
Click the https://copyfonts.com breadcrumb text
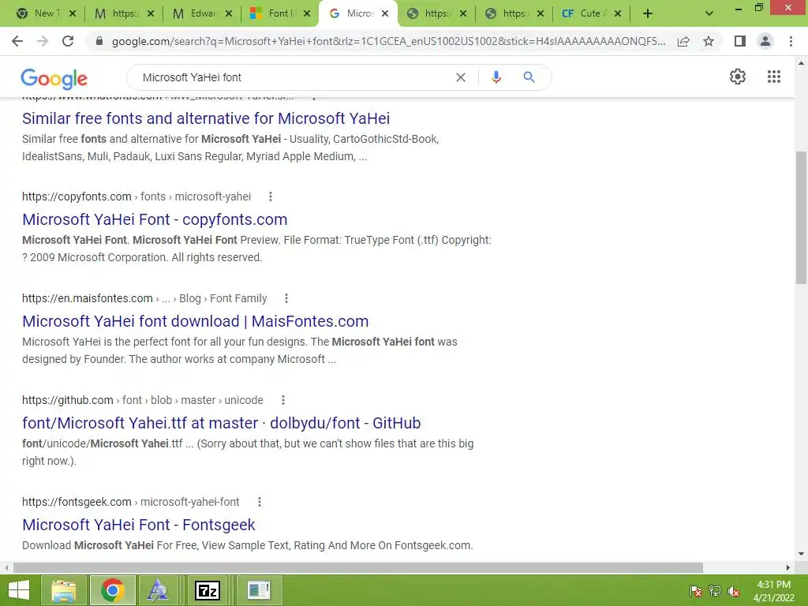coord(77,196)
